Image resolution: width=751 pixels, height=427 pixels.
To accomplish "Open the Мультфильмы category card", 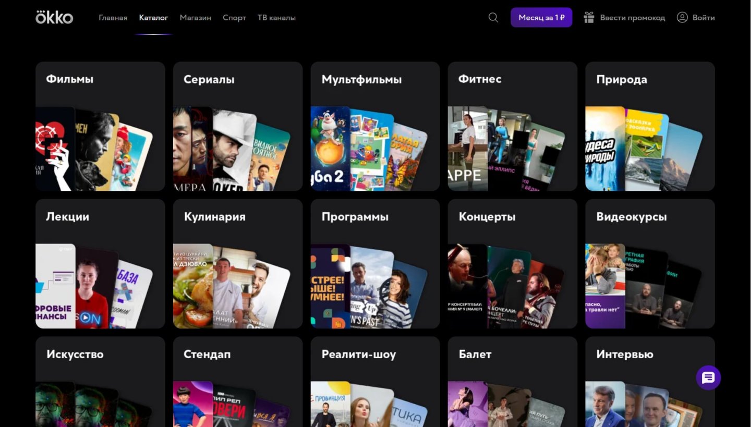I will pyautogui.click(x=375, y=126).
